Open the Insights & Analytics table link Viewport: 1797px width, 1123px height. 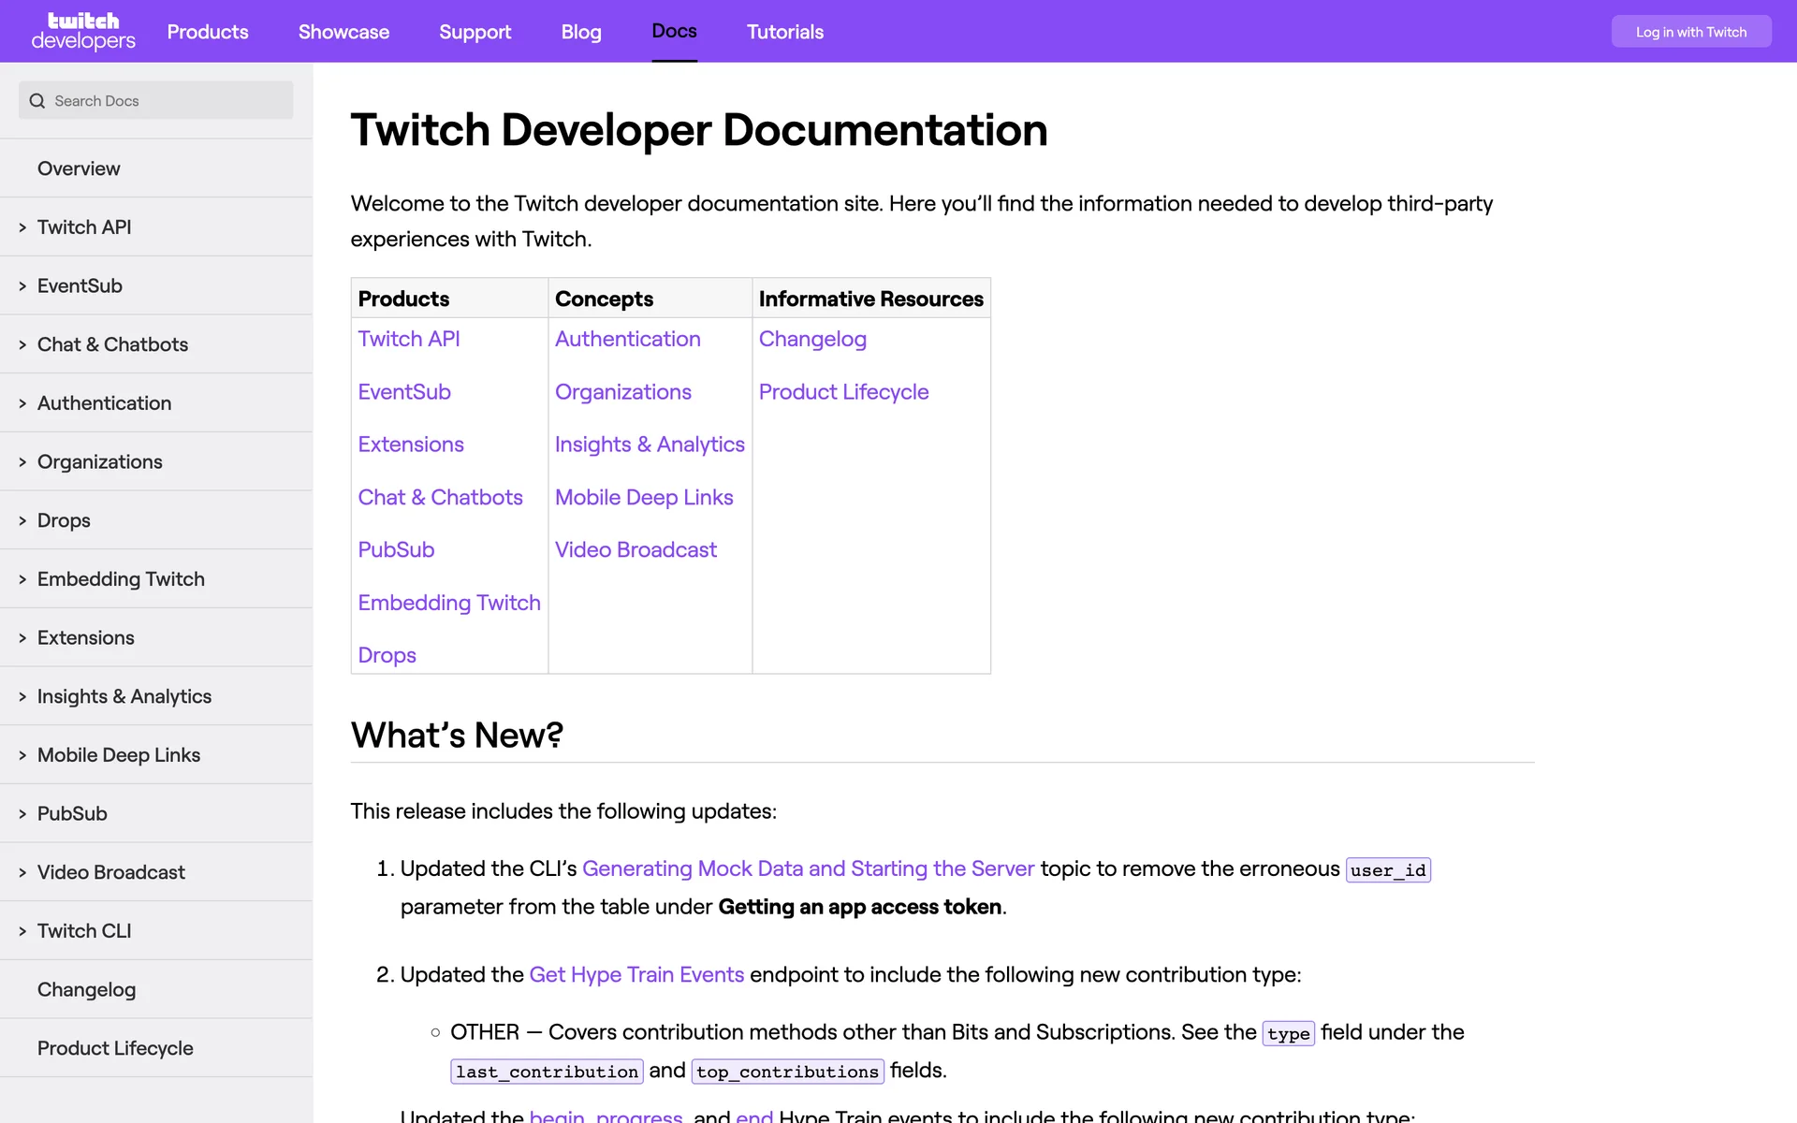649,445
